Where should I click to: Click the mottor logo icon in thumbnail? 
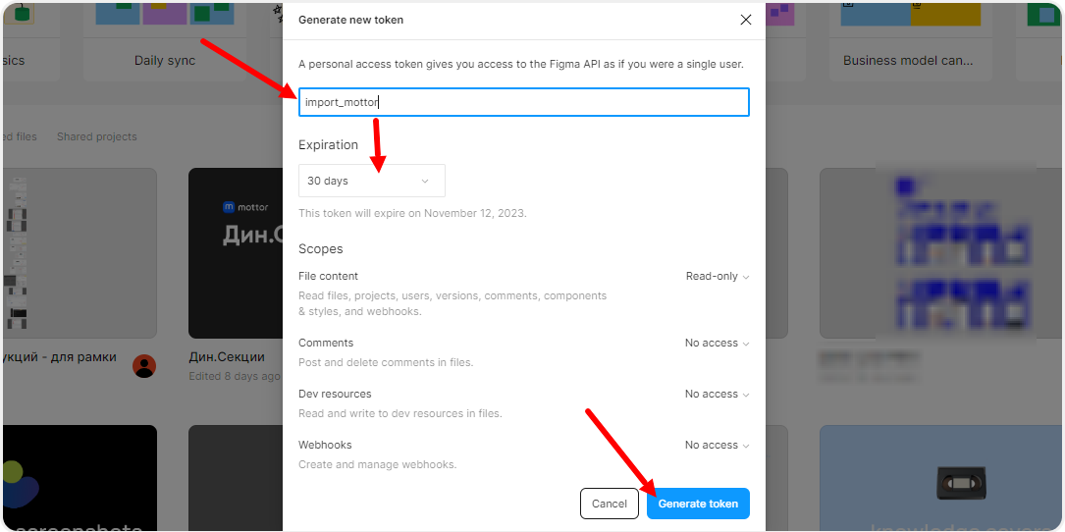pyautogui.click(x=229, y=207)
